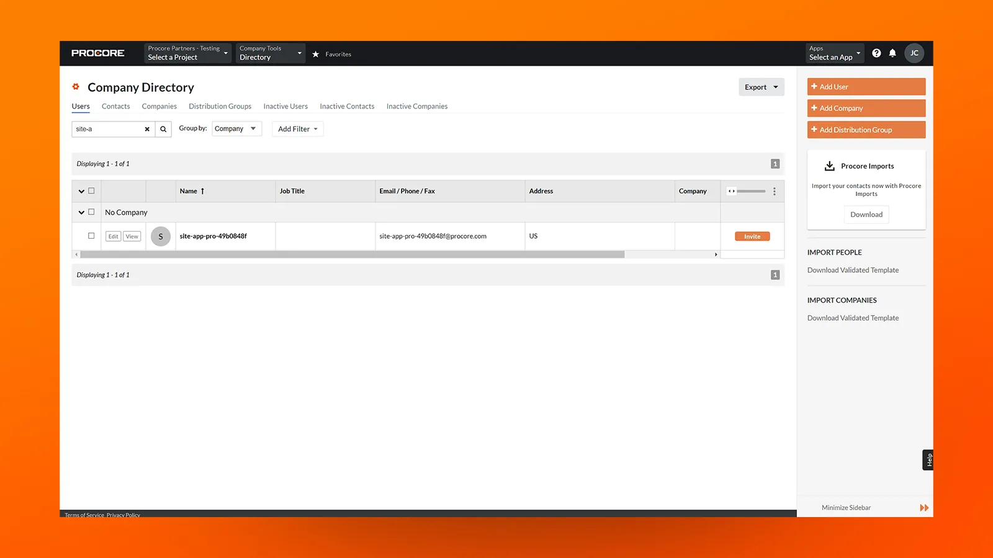This screenshot has width=993, height=558.
Task: Switch to the Inactive Users tab
Action: [285, 107]
